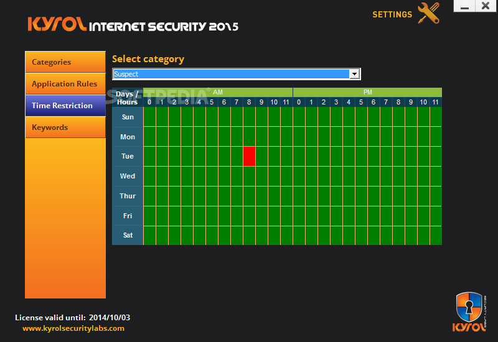The height and width of the screenshot is (342, 498).
Task: Click the Days / Hours header cell
Action: tap(128, 98)
